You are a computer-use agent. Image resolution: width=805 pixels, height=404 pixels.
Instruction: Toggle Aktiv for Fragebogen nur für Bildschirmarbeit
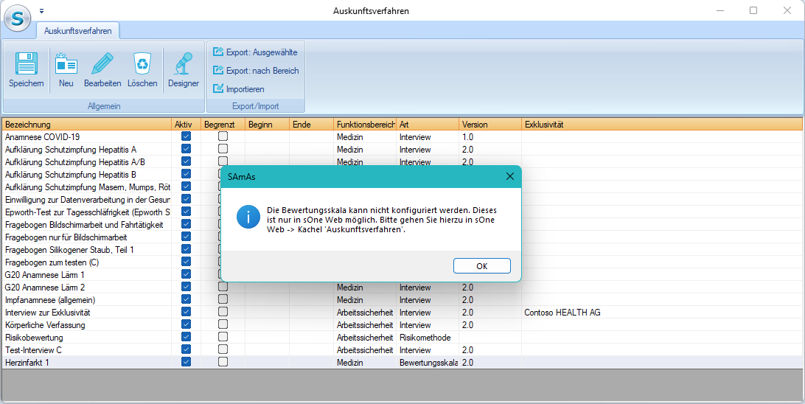(x=186, y=237)
